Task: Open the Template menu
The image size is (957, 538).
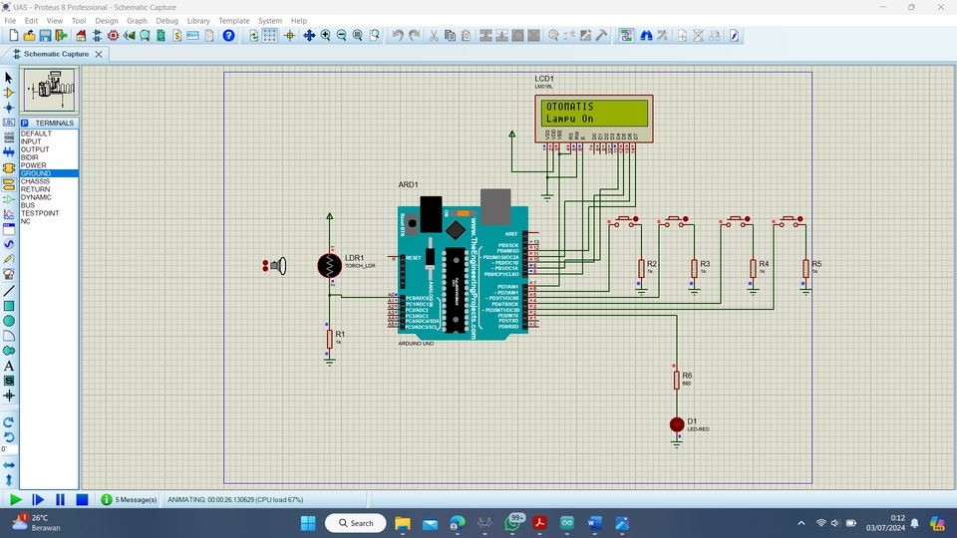Action: tap(233, 21)
